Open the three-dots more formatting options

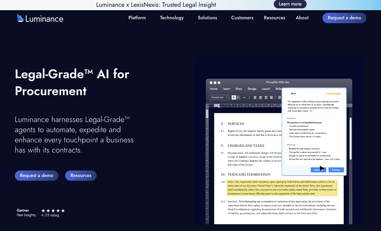(x=245, y=98)
